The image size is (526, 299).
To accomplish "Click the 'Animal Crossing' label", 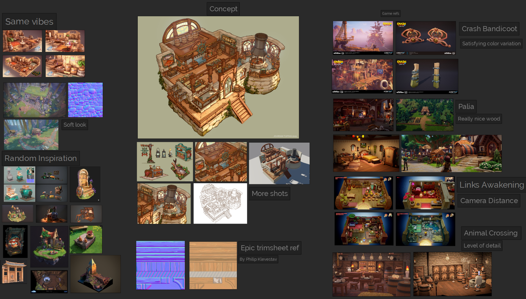I will click(491, 233).
